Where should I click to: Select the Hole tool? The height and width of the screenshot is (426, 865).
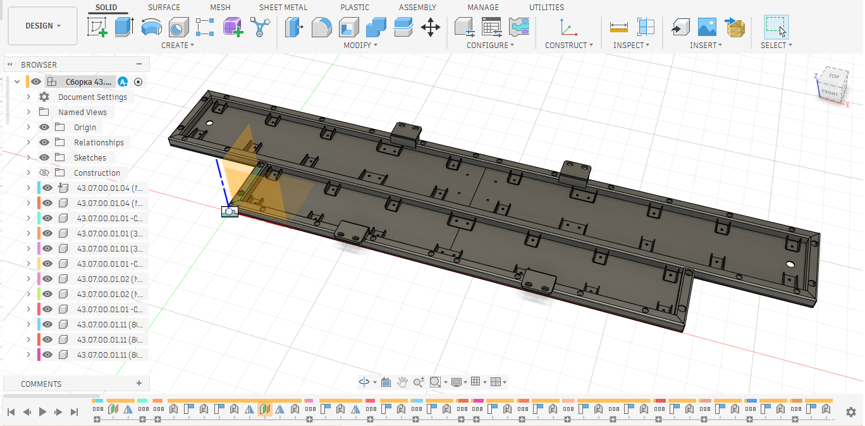(178, 27)
